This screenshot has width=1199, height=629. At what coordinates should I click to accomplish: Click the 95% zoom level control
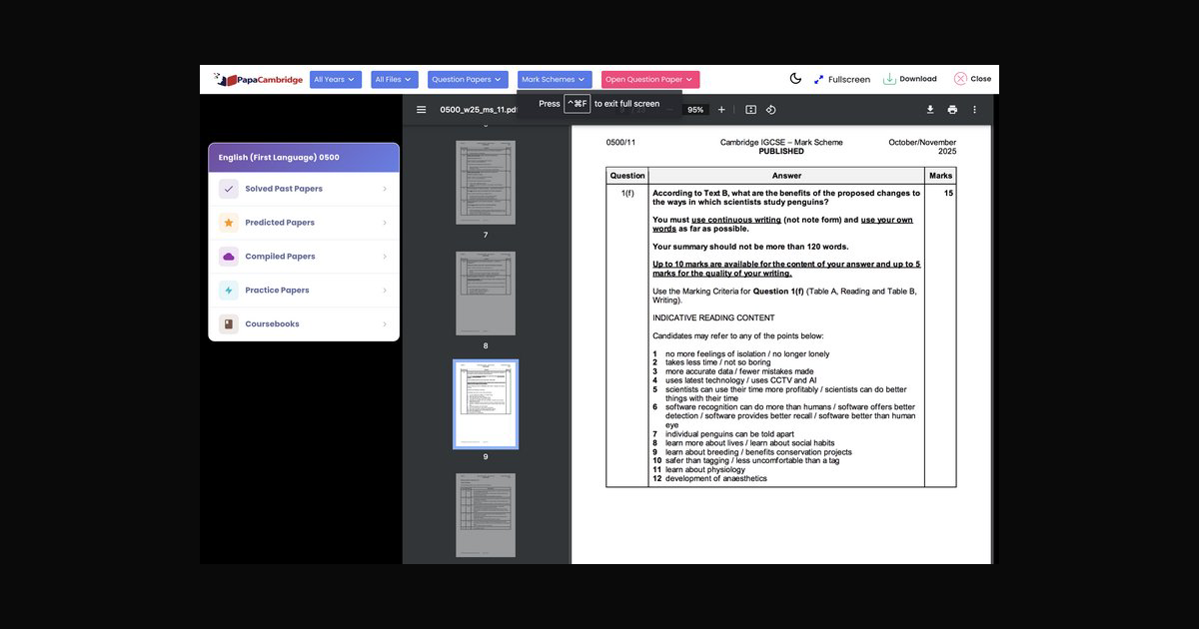pyautogui.click(x=694, y=110)
